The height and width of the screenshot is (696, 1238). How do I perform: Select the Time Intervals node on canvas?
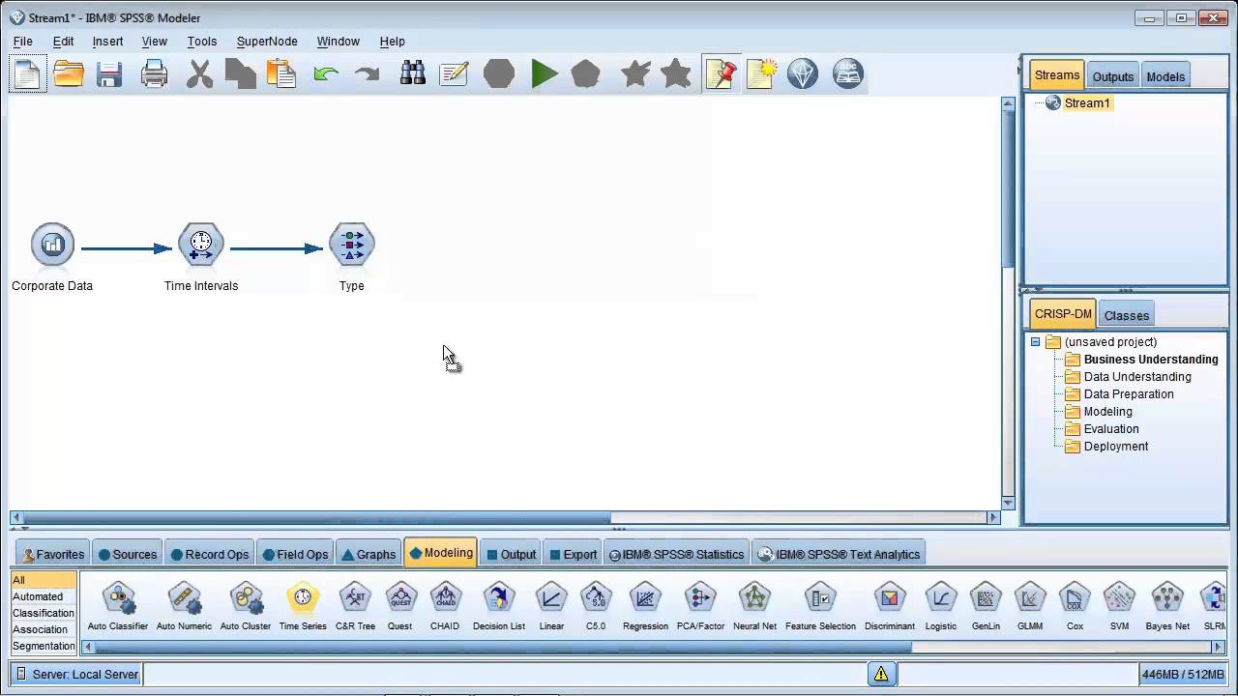(x=201, y=246)
